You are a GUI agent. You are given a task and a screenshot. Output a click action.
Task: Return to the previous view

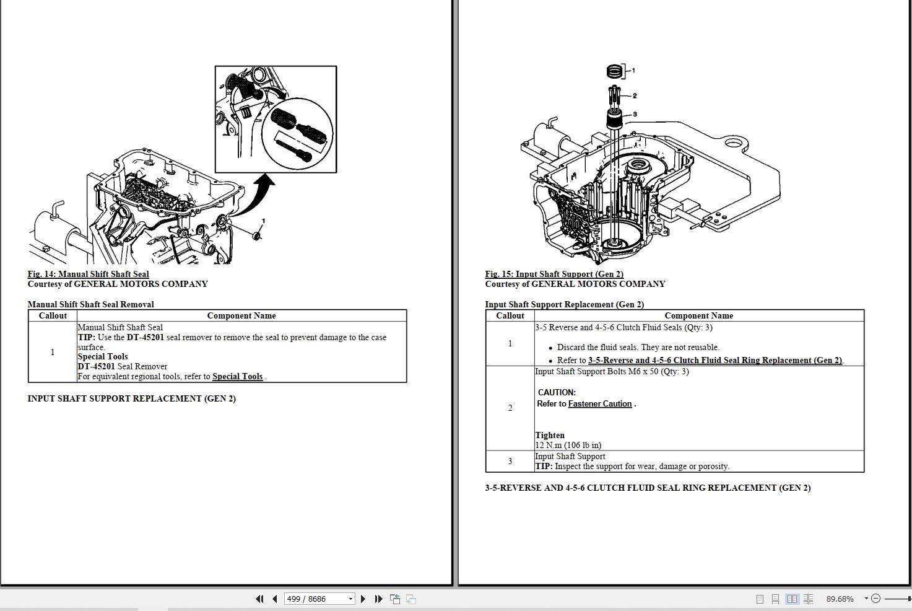tap(395, 599)
